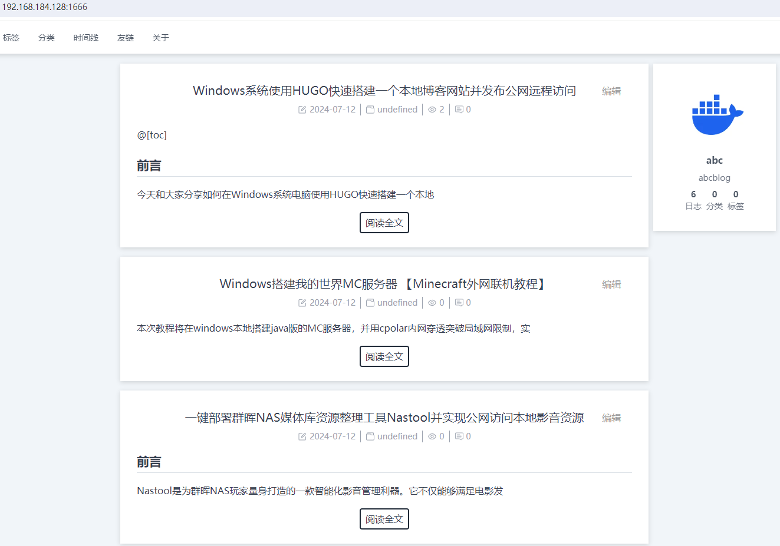Viewport: 780px width, 546px height.
Task: Click 编辑 link on the HUGO post
Action: (611, 91)
